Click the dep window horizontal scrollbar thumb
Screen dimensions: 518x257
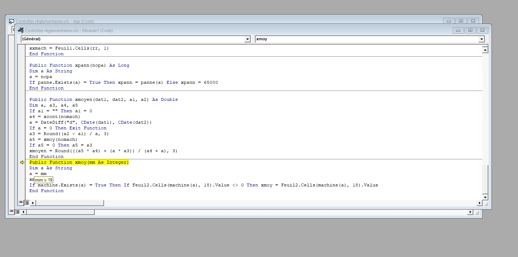pos(60,212)
